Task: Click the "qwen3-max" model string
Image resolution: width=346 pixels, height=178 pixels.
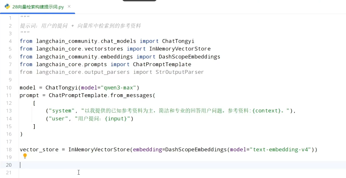Action: 118,88
